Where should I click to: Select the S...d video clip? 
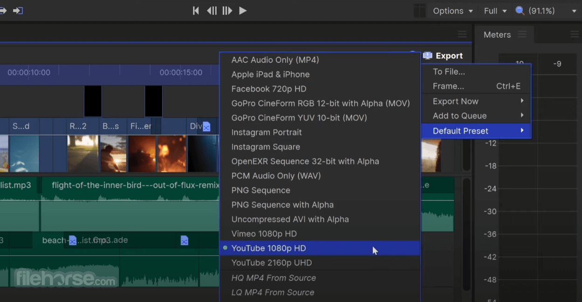(x=24, y=145)
